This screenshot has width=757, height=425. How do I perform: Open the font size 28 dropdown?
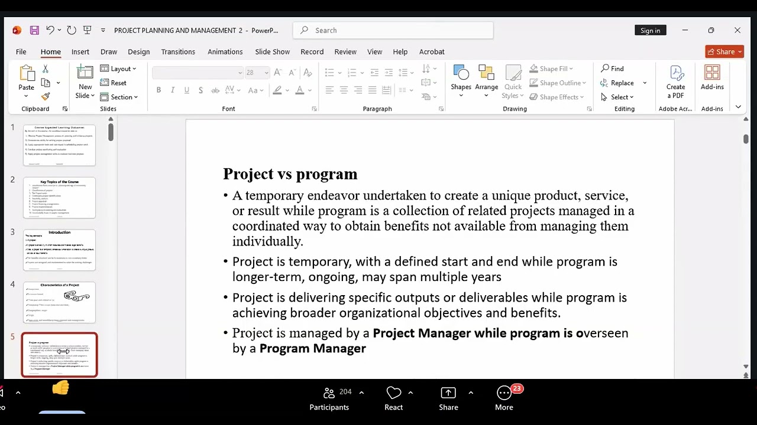click(266, 73)
